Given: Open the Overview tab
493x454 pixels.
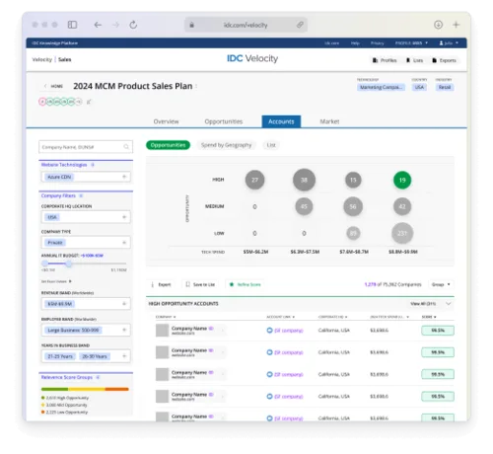Looking at the screenshot, I should pos(166,121).
